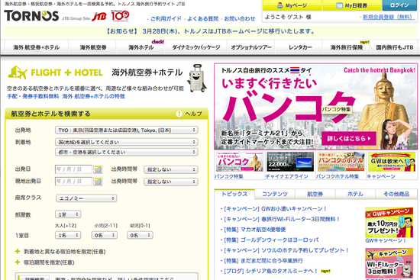This screenshot has width=420, height=280.
Task: Click the TORNOS logo
Action: [x=31, y=16]
